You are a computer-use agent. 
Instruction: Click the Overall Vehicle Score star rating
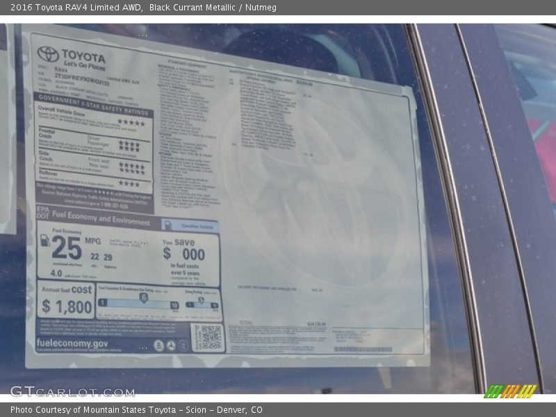point(131,123)
